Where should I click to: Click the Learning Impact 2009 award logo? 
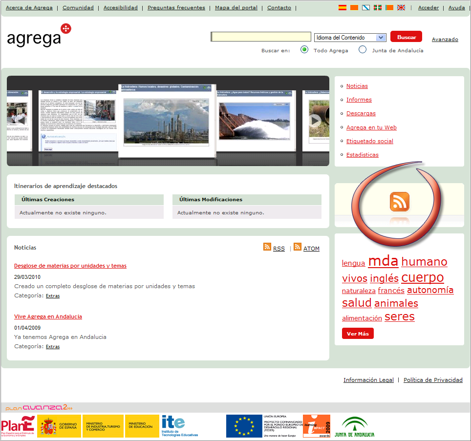[317, 426]
